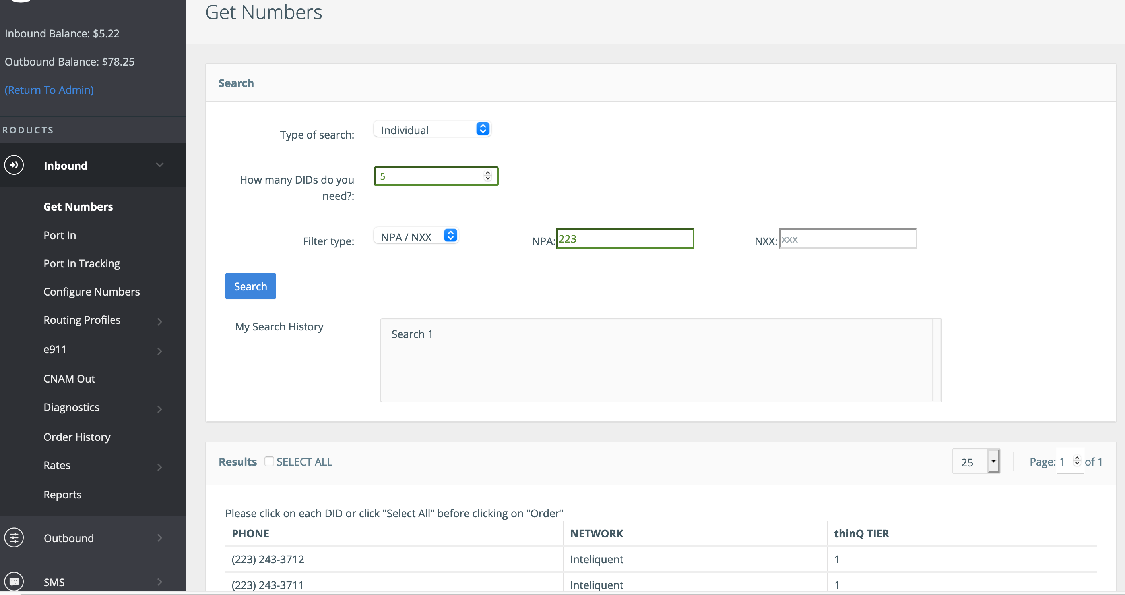Click the DIDs quantity stepper arrows
Screen dimensions: 1125x595
[x=488, y=176]
